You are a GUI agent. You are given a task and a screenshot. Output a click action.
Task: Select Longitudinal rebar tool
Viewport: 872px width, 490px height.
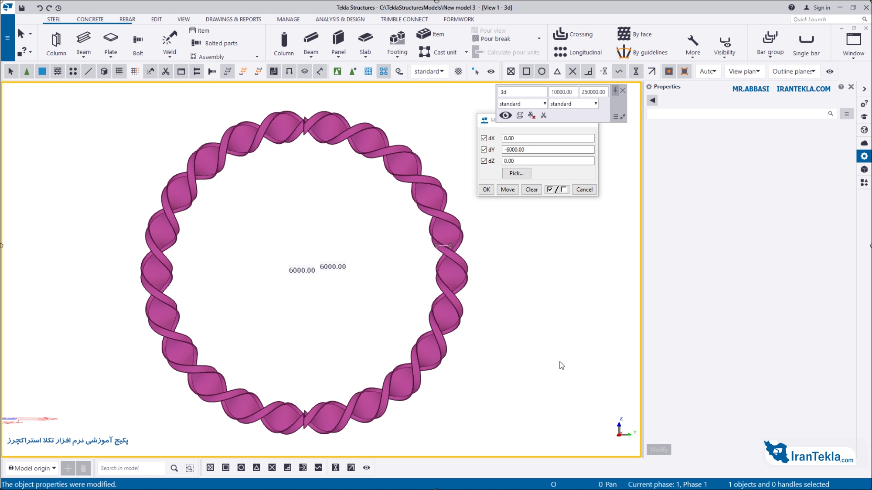pos(578,52)
